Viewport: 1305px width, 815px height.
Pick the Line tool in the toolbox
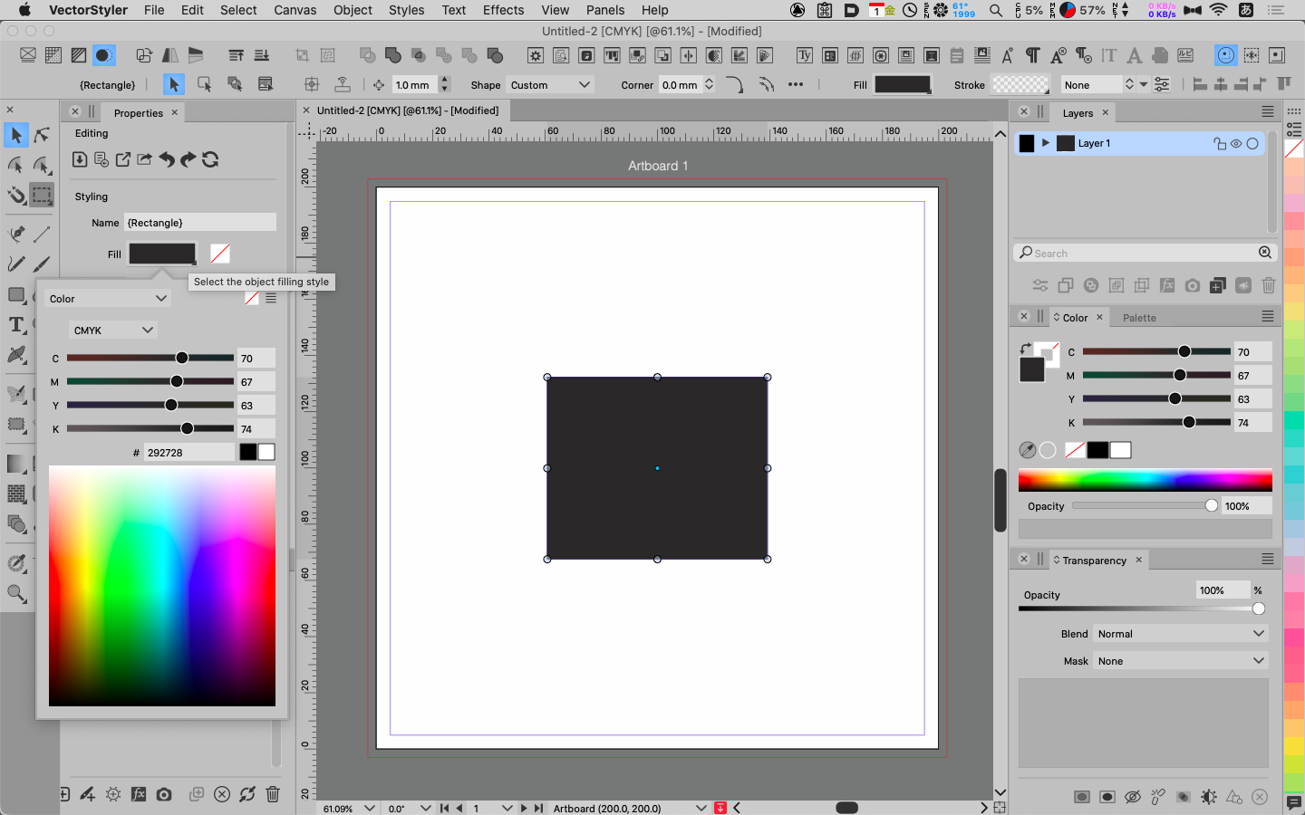coord(42,234)
